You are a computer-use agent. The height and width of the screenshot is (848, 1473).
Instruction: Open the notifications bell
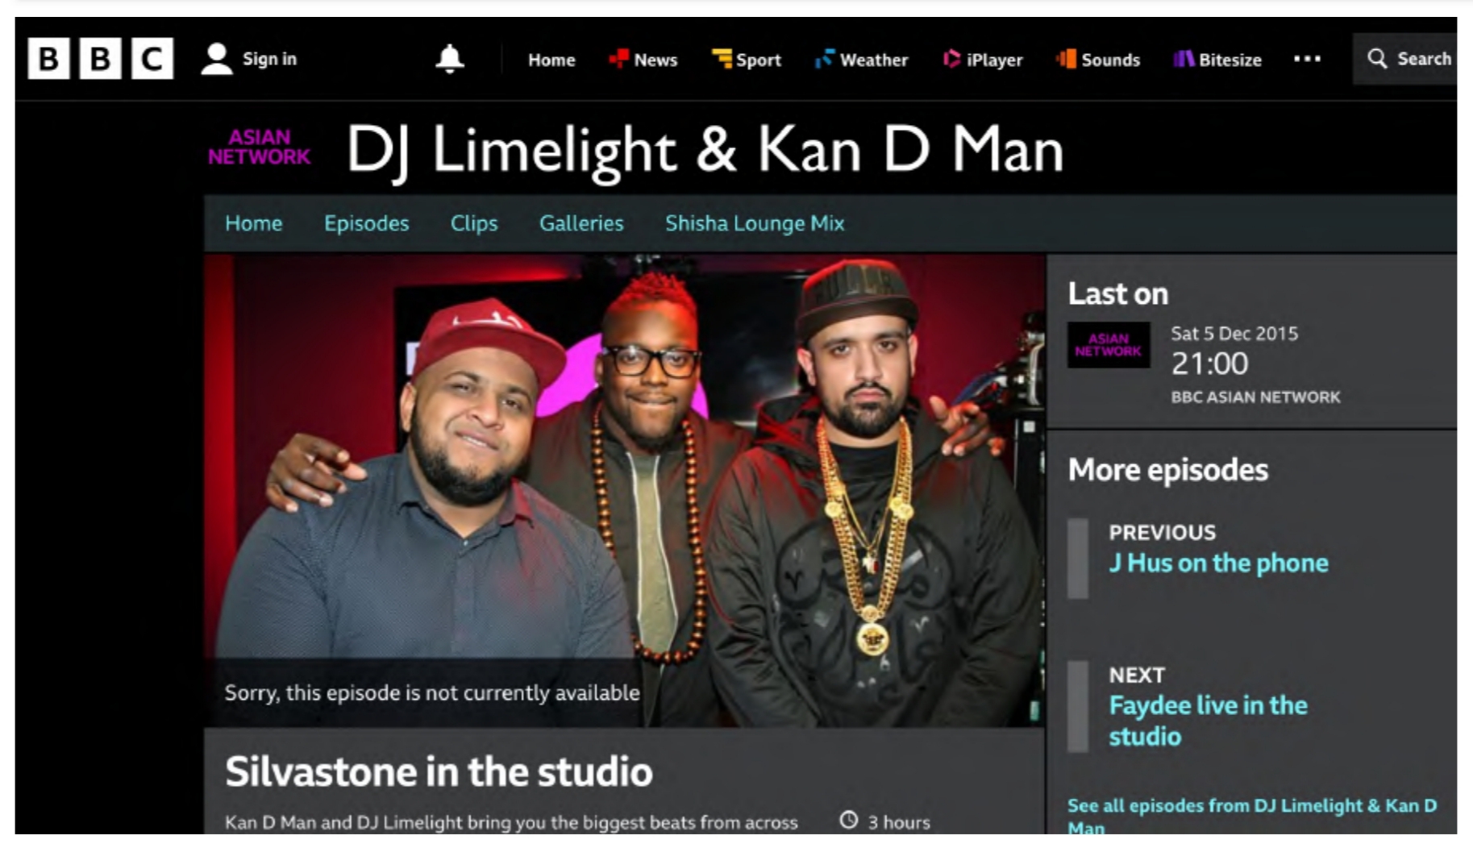point(450,59)
